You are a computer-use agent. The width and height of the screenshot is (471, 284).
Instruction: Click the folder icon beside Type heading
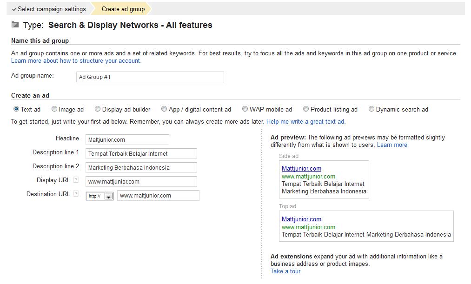[x=15, y=25]
